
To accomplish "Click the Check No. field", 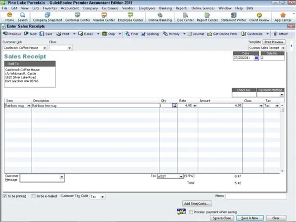I will 244,94.
